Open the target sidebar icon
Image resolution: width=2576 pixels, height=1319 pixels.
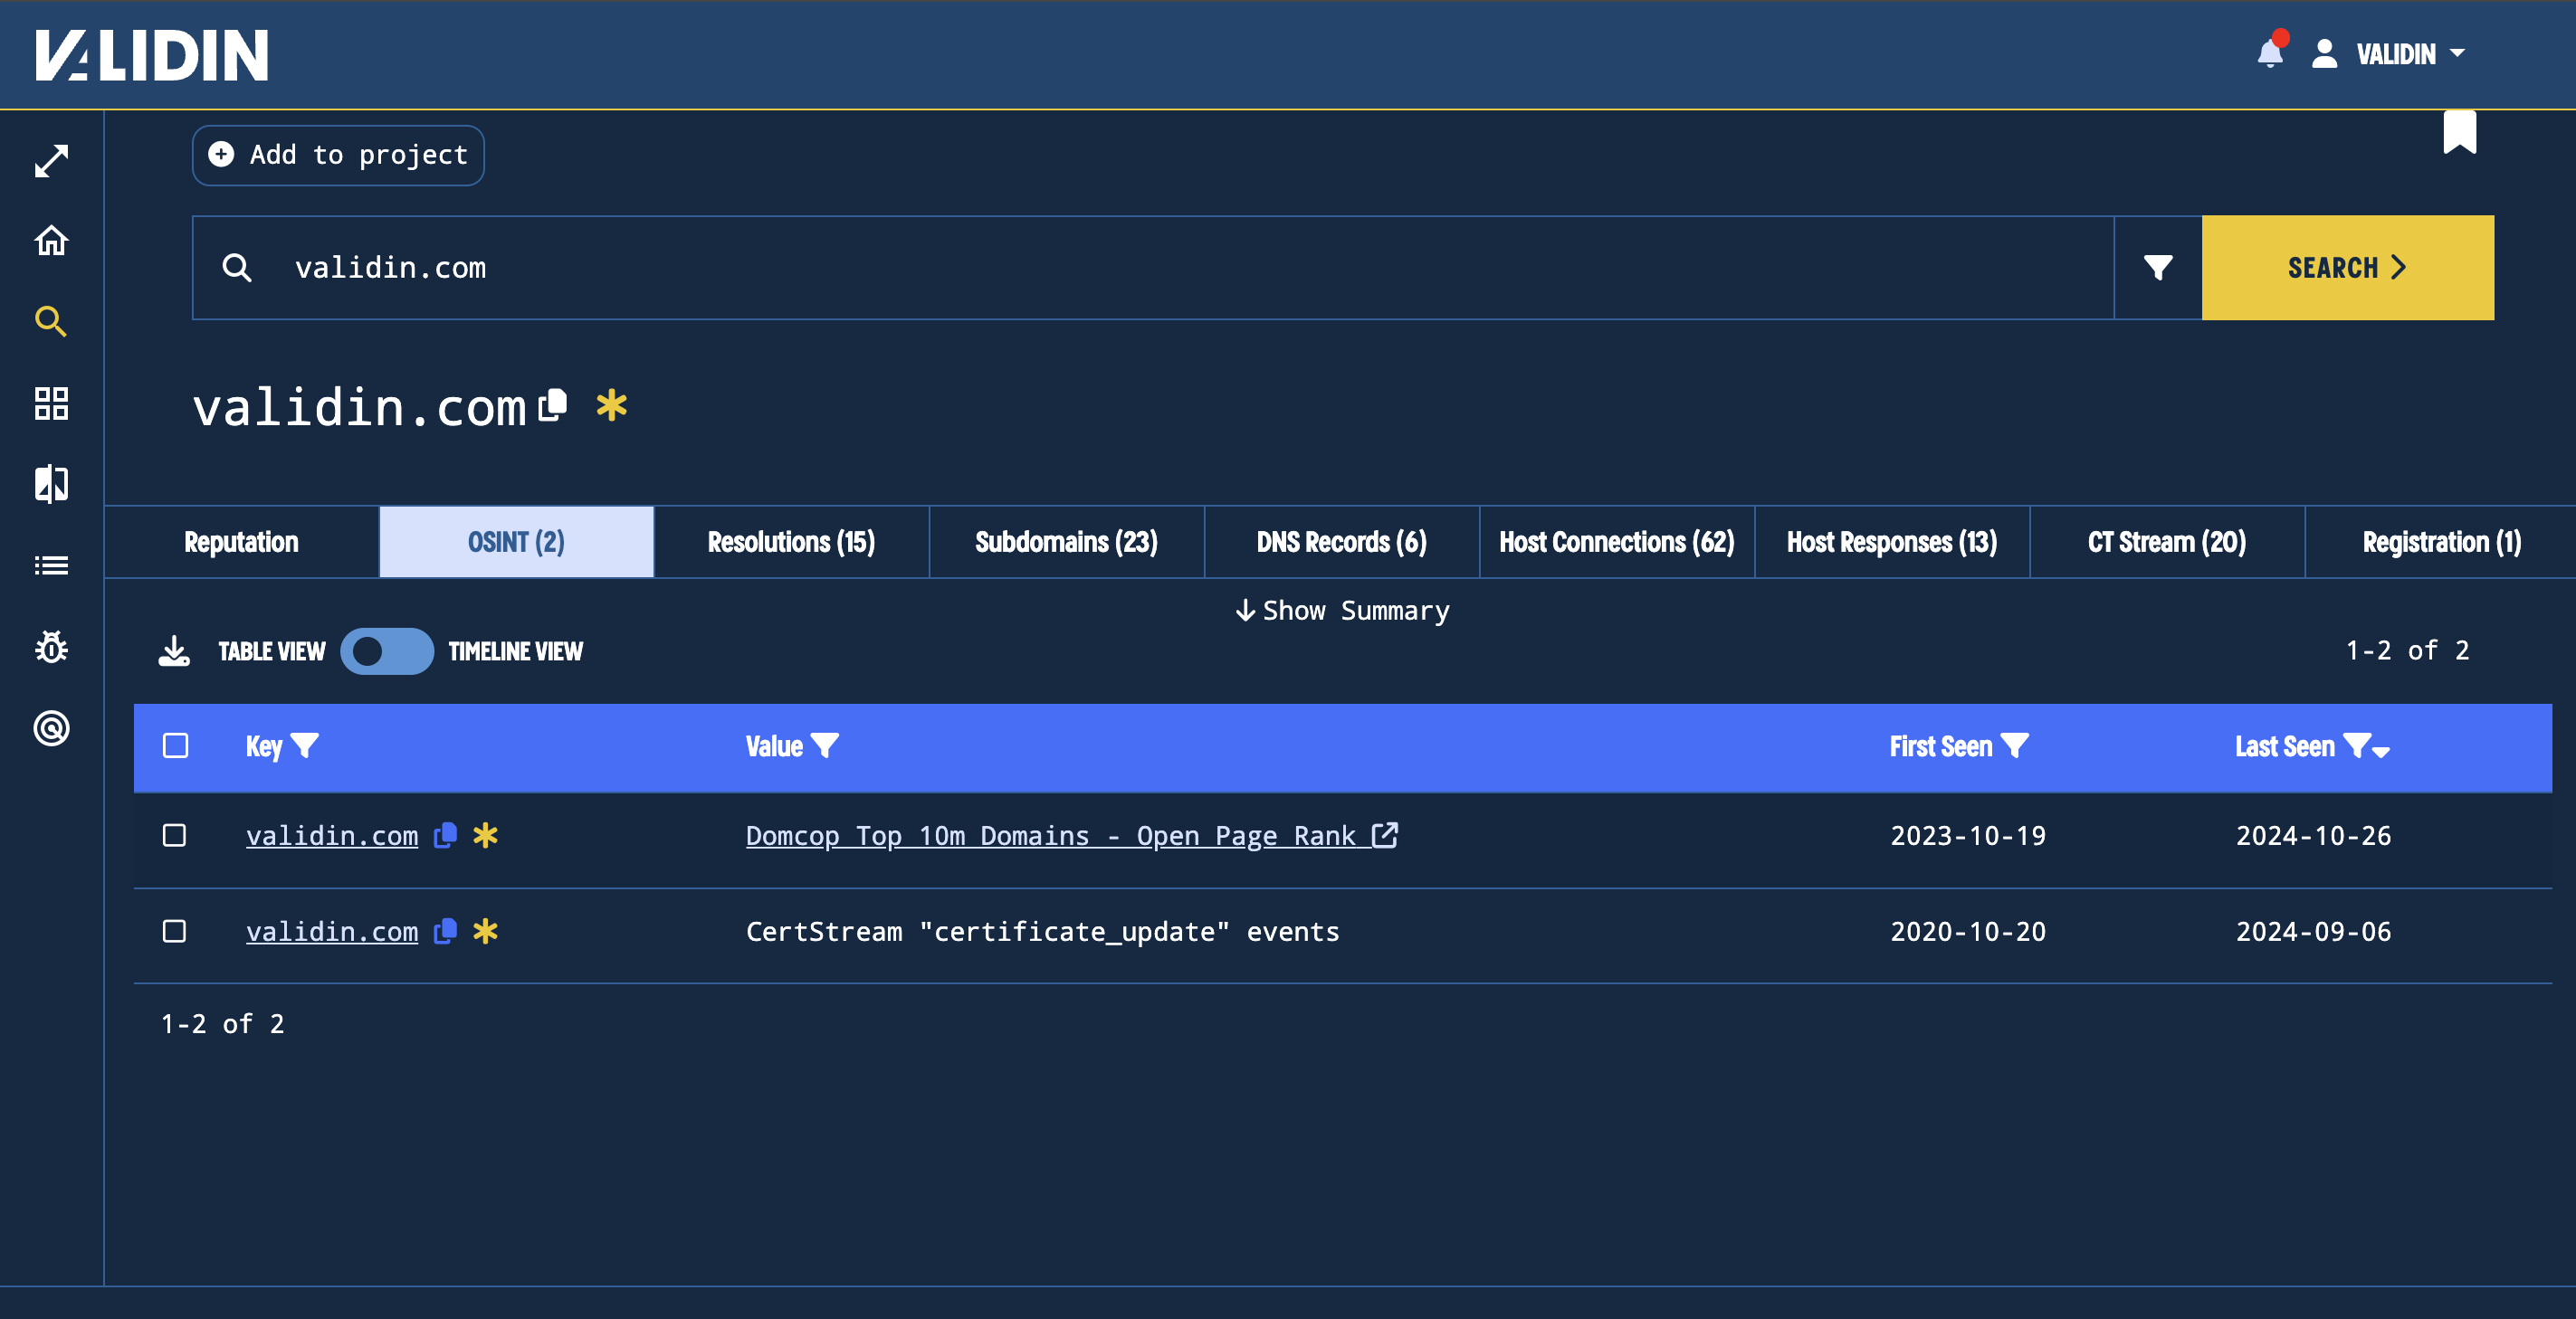[x=51, y=727]
